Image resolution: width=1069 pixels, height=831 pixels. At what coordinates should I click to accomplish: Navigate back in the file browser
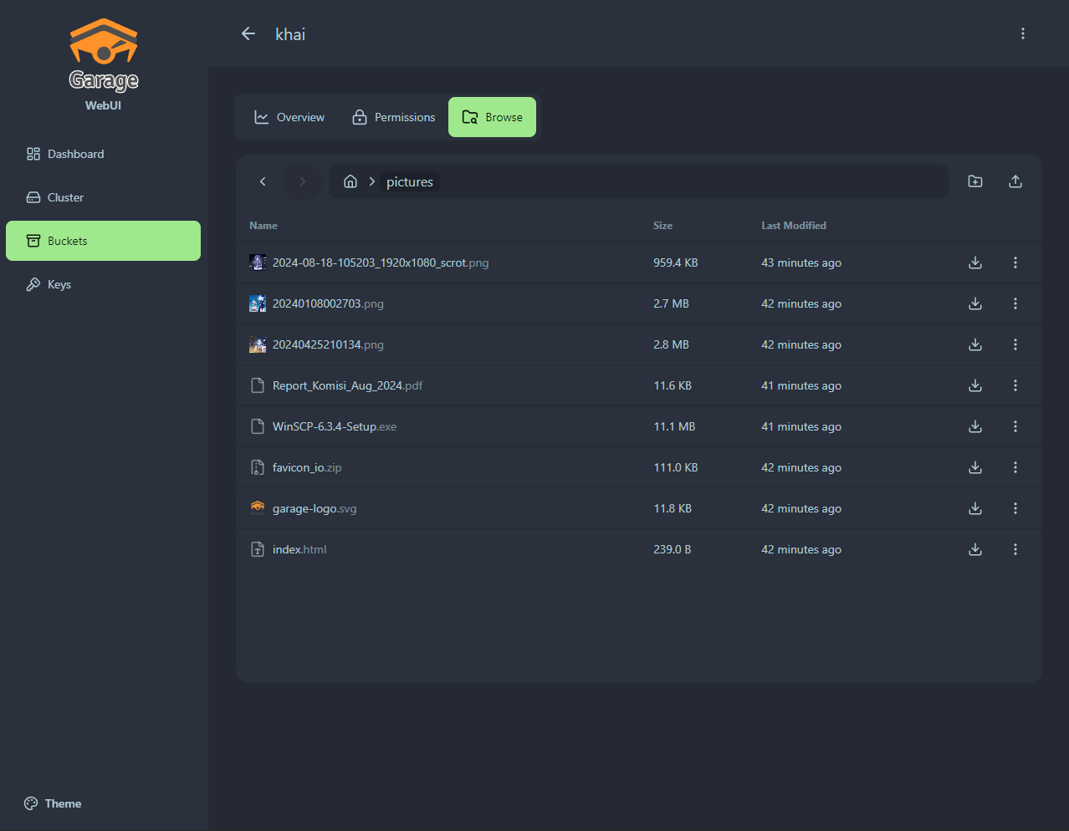(263, 181)
